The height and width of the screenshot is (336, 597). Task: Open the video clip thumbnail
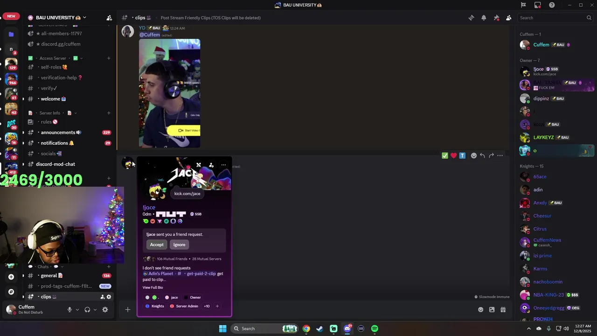point(170,93)
